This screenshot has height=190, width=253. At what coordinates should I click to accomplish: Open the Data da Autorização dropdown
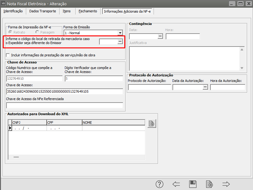pyautogui.click(x=205, y=87)
